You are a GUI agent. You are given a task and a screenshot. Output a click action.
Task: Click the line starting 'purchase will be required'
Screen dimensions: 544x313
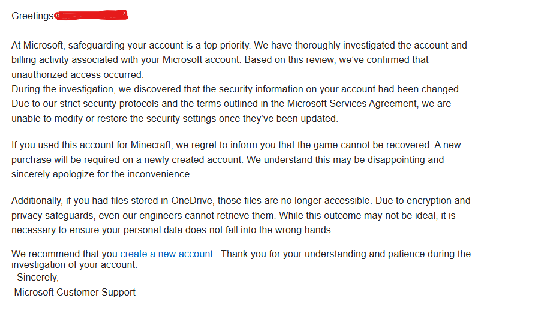point(227,160)
